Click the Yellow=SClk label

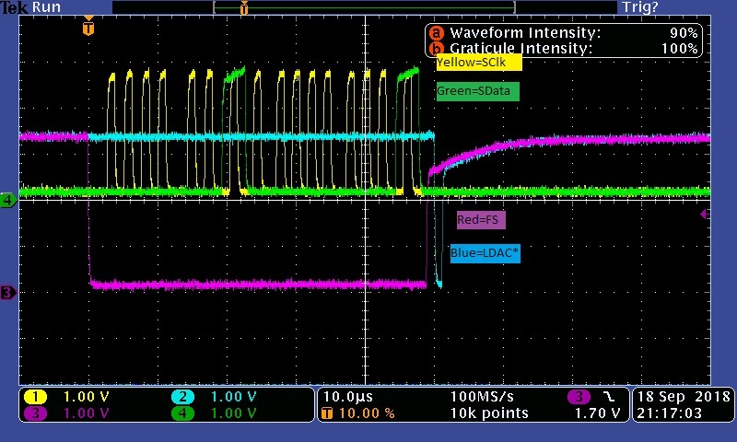[479, 63]
